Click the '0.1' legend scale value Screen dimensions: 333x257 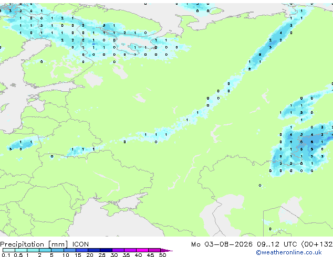coord(6,255)
